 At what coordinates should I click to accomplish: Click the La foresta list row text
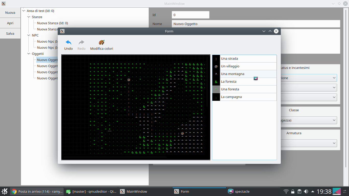click(229, 82)
